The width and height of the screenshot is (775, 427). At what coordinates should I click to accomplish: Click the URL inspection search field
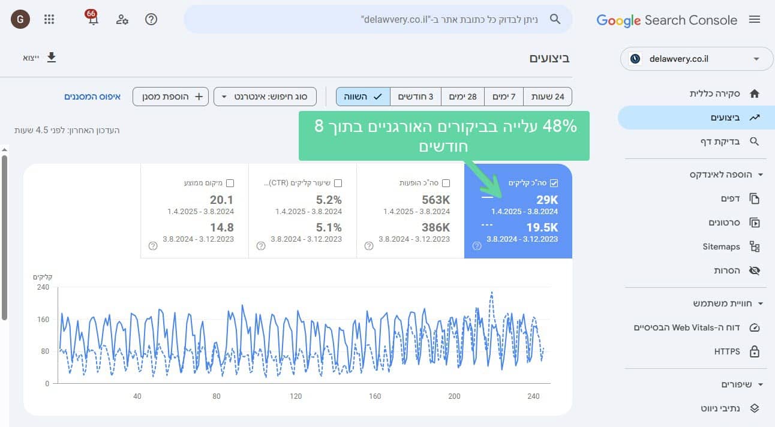tap(378, 19)
